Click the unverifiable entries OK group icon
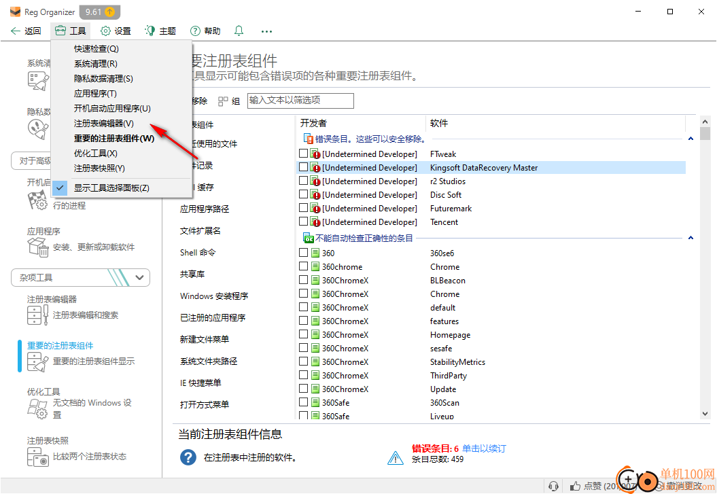Screen dimensions: 717x494 click(x=309, y=238)
